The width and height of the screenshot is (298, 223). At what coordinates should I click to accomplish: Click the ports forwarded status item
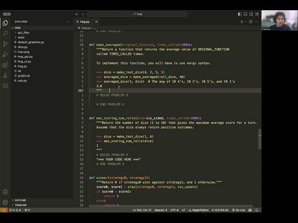pos(27,210)
